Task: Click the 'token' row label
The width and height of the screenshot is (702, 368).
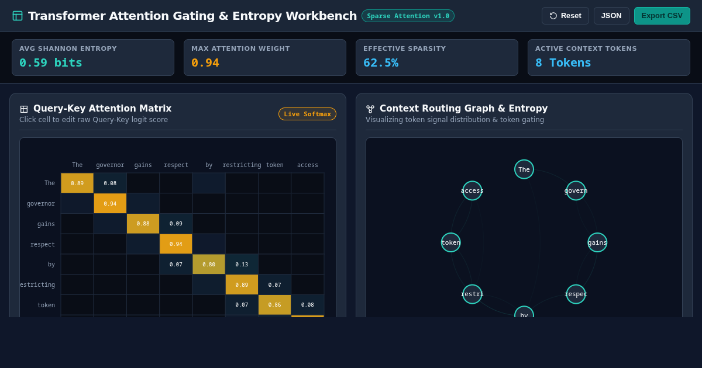Action: (x=46, y=305)
